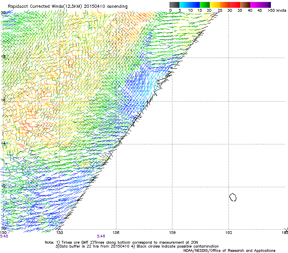This screenshot has width=288, height=253.
Task: Click the '>50 knots' legend label
Action: pos(277,11)
